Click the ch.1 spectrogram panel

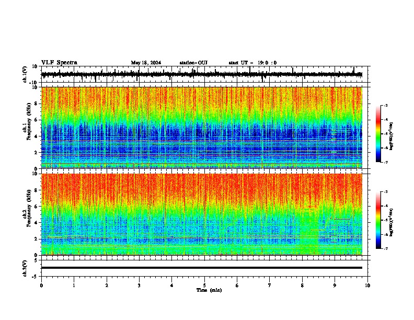click(202, 128)
